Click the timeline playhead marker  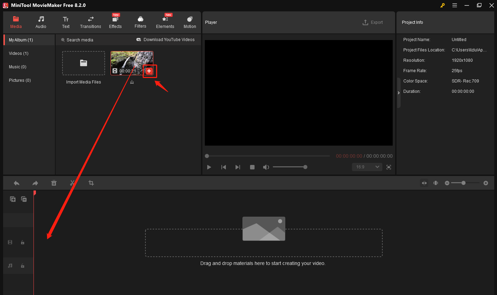pyautogui.click(x=35, y=193)
